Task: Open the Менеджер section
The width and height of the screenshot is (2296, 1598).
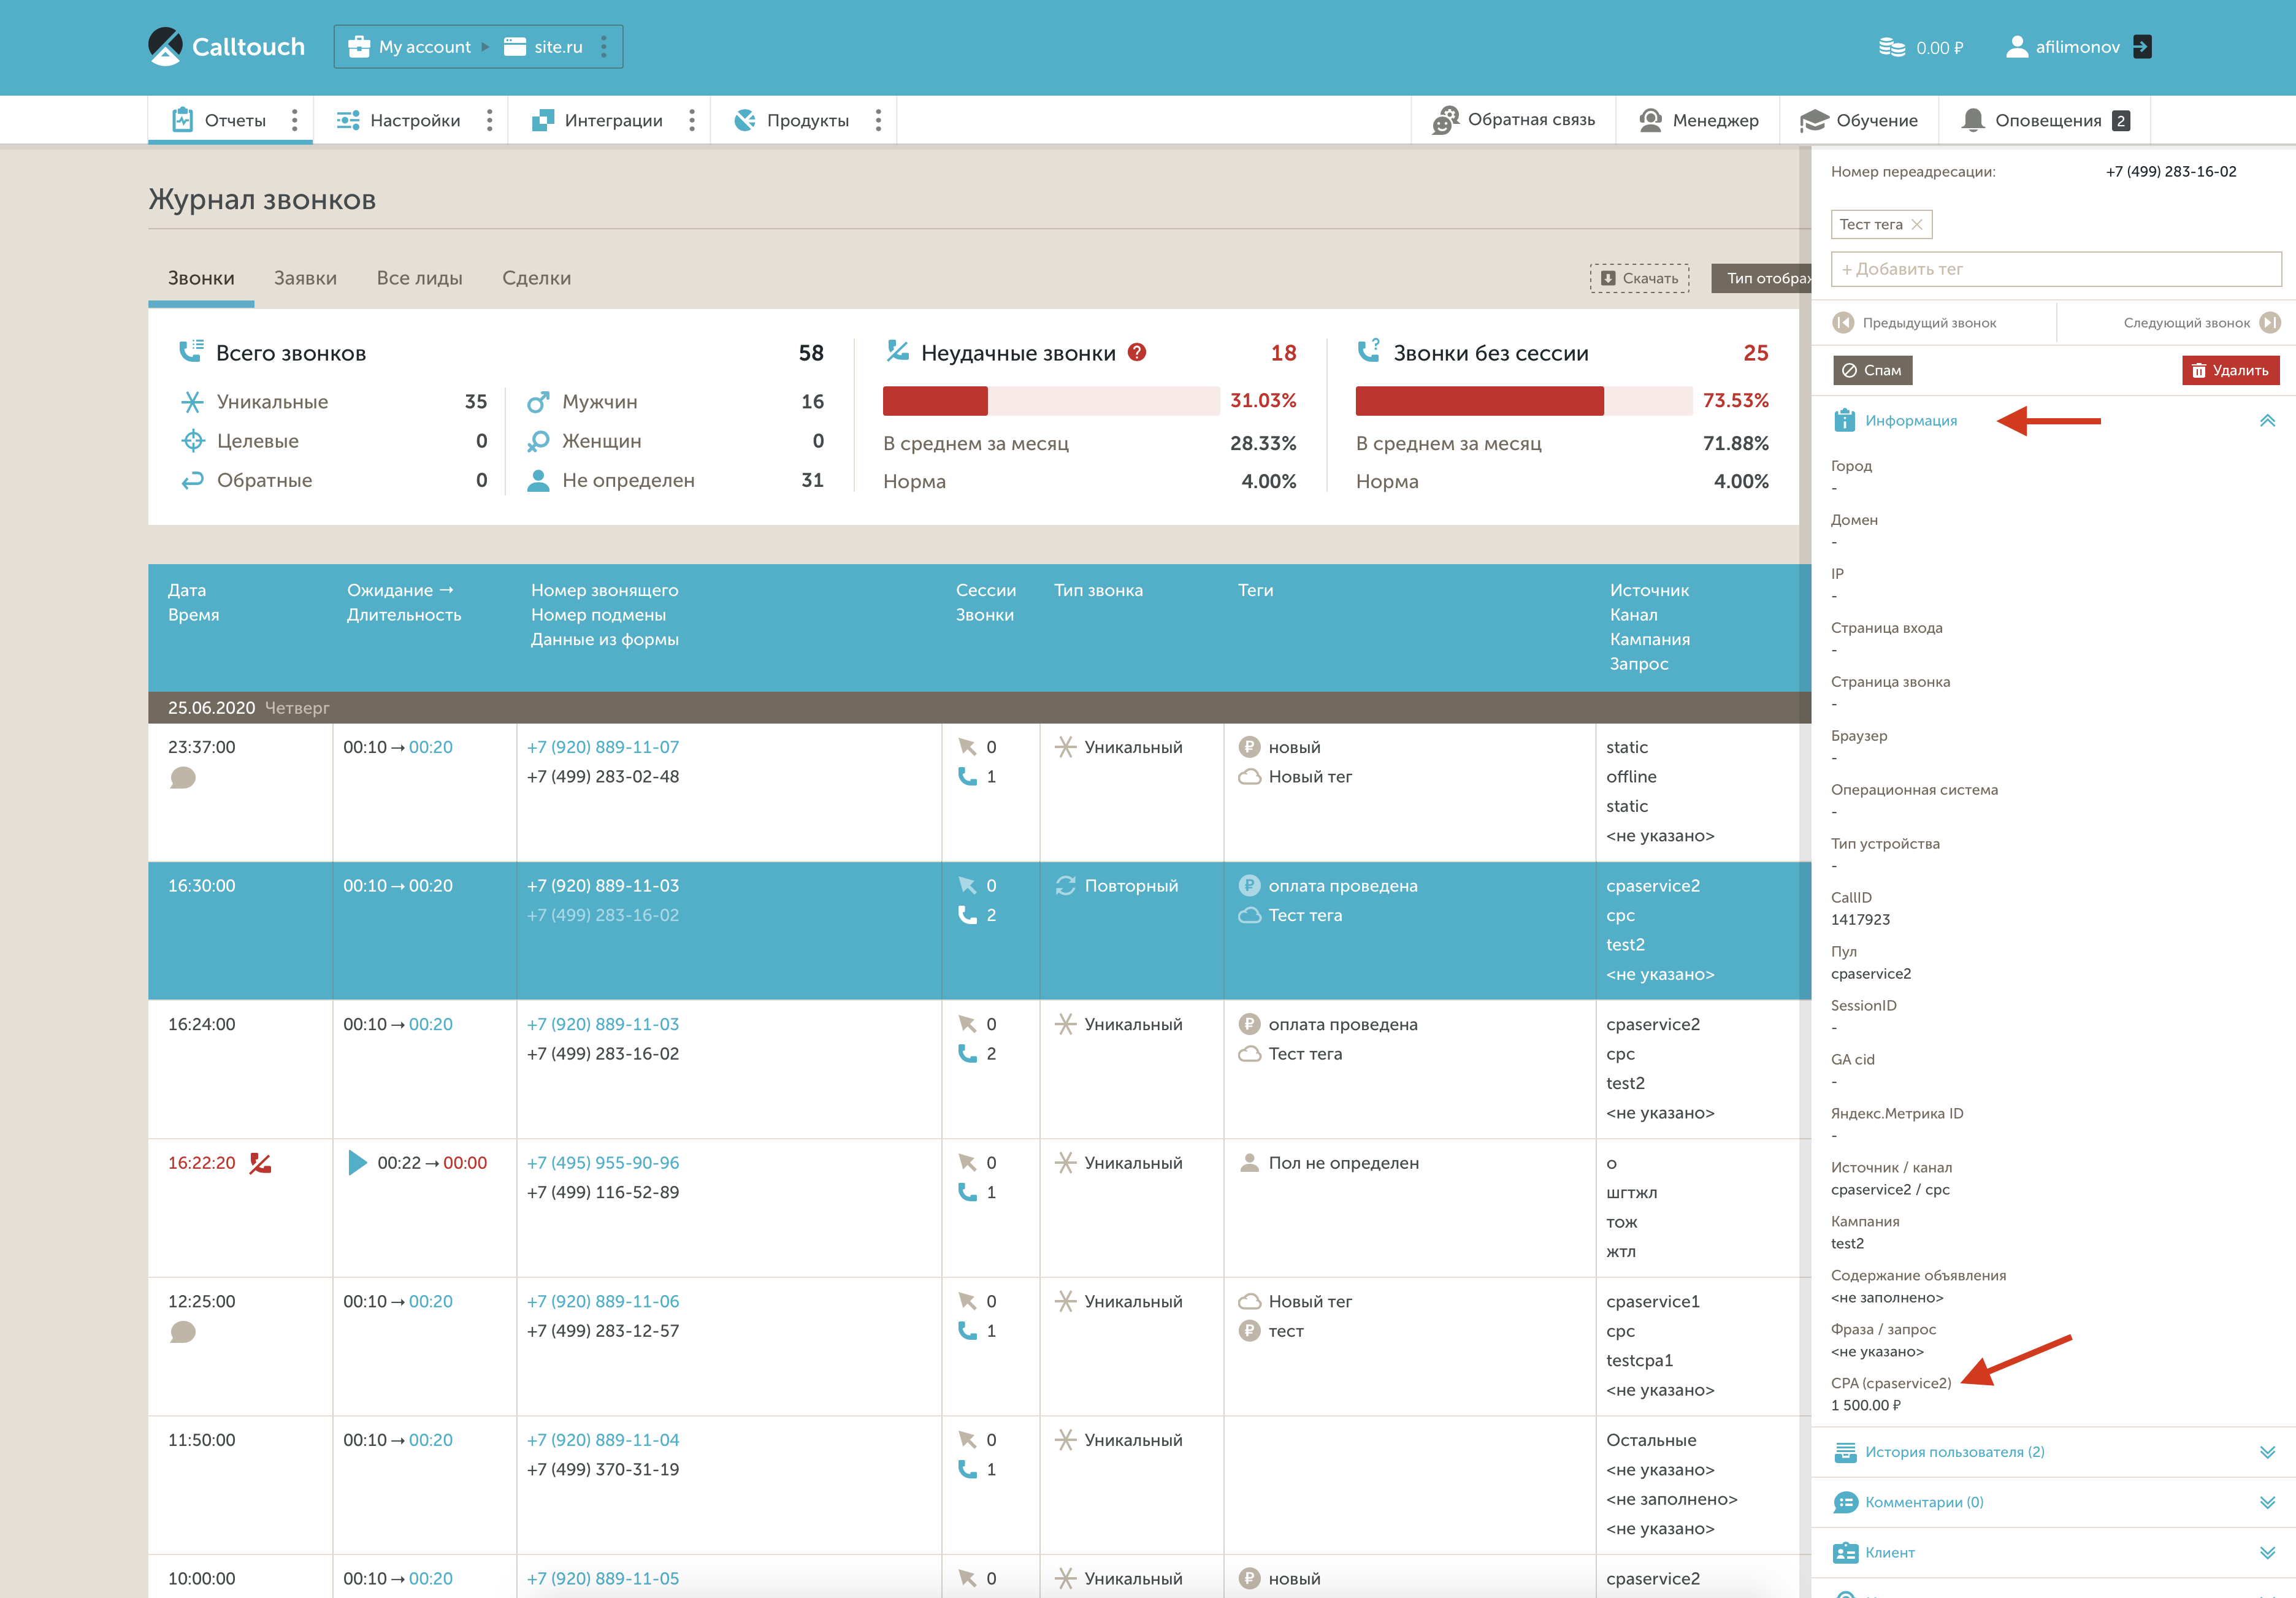Action: coord(1699,120)
